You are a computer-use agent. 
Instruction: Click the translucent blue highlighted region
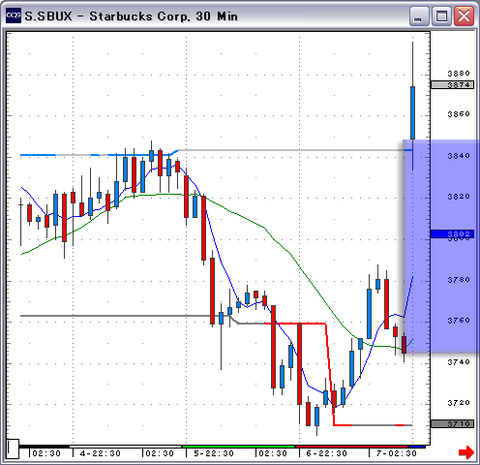(x=440, y=246)
